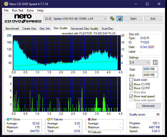
Task: Open the Run Test menu
Action: click(x=18, y=10)
